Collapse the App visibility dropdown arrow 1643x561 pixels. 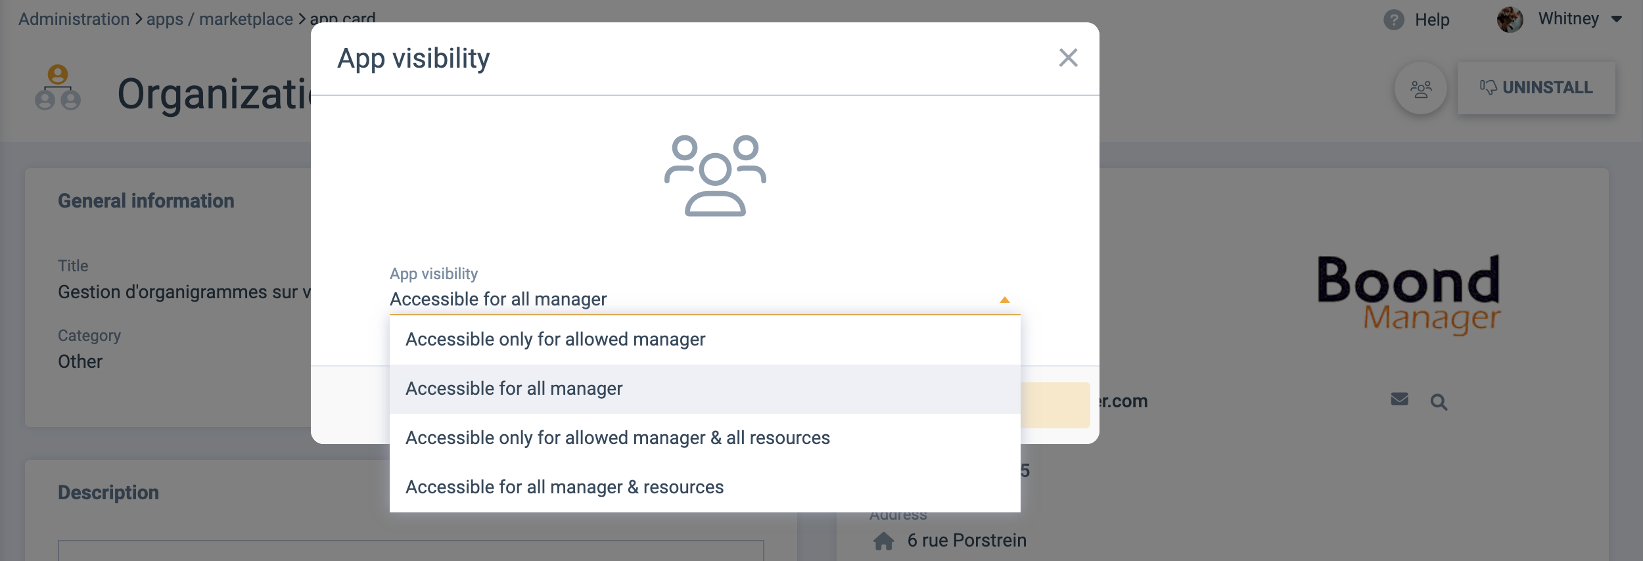point(1004,300)
